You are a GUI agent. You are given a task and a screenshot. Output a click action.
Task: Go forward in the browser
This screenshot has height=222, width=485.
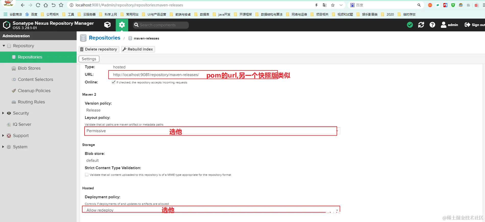point(30,5)
